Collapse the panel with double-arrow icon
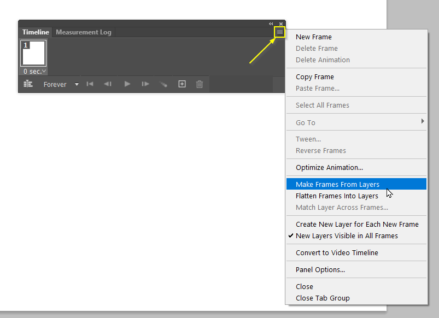 pyautogui.click(x=271, y=24)
